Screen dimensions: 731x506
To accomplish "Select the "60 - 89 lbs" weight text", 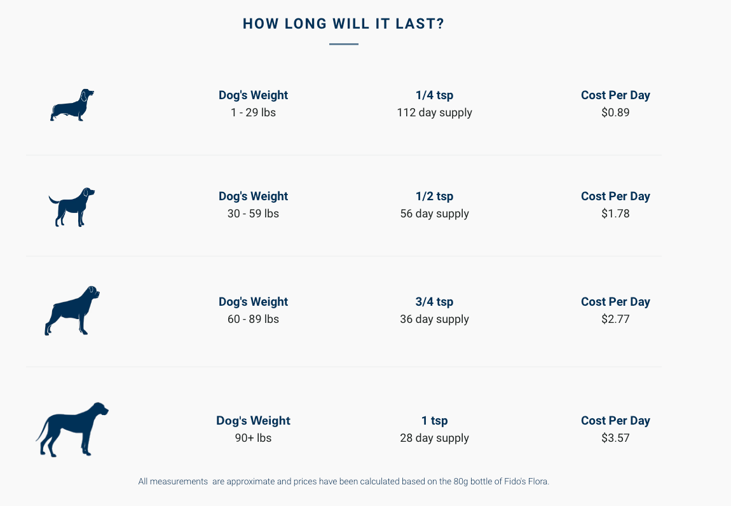I will [x=253, y=319].
